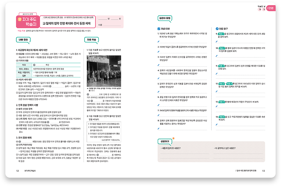The width and height of the screenshot is (281, 186).
Task: Click the pencil mark under question 4
Action: (x=158, y=78)
